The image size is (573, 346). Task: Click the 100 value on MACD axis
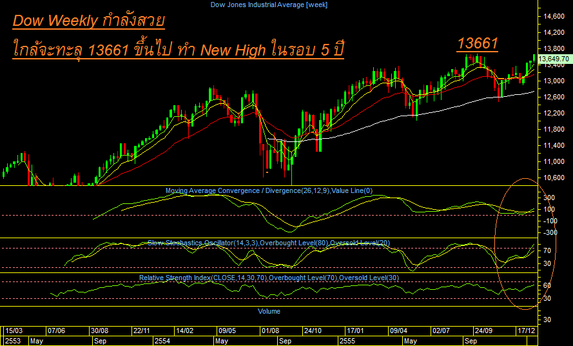pyautogui.click(x=549, y=209)
